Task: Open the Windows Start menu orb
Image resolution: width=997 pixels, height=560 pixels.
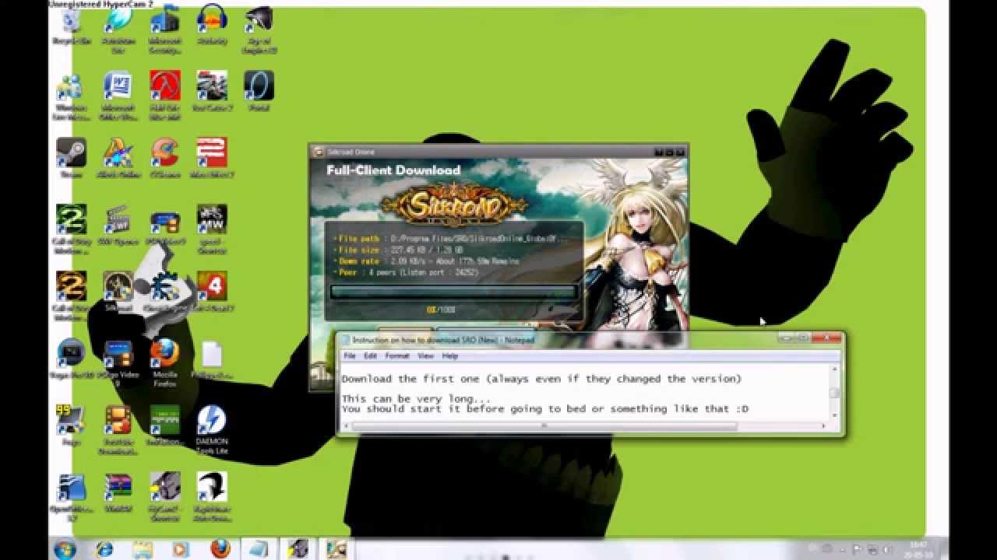Action: 65,549
